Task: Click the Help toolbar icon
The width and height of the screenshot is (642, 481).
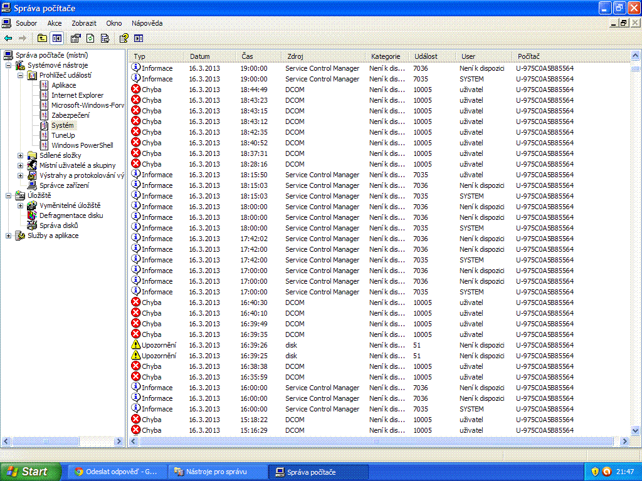Action: (124, 38)
